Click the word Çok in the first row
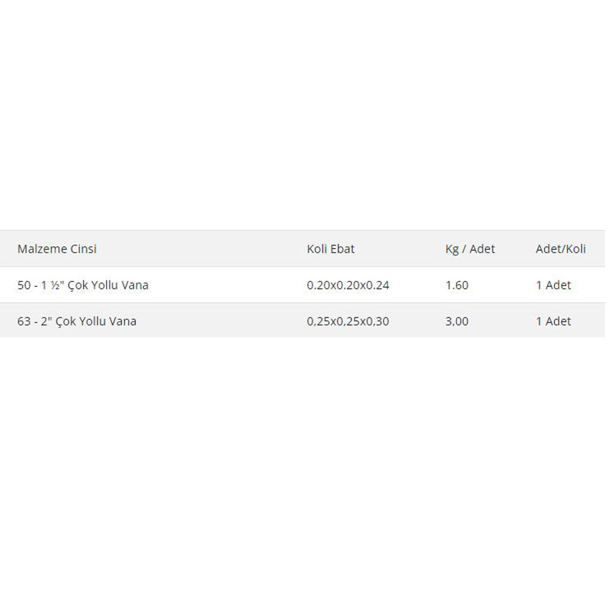The image size is (608, 608). [x=78, y=285]
